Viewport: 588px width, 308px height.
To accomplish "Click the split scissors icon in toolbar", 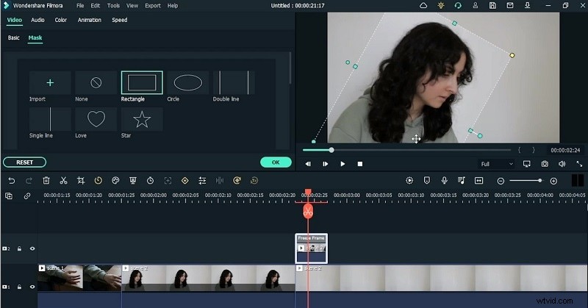I will (63, 180).
